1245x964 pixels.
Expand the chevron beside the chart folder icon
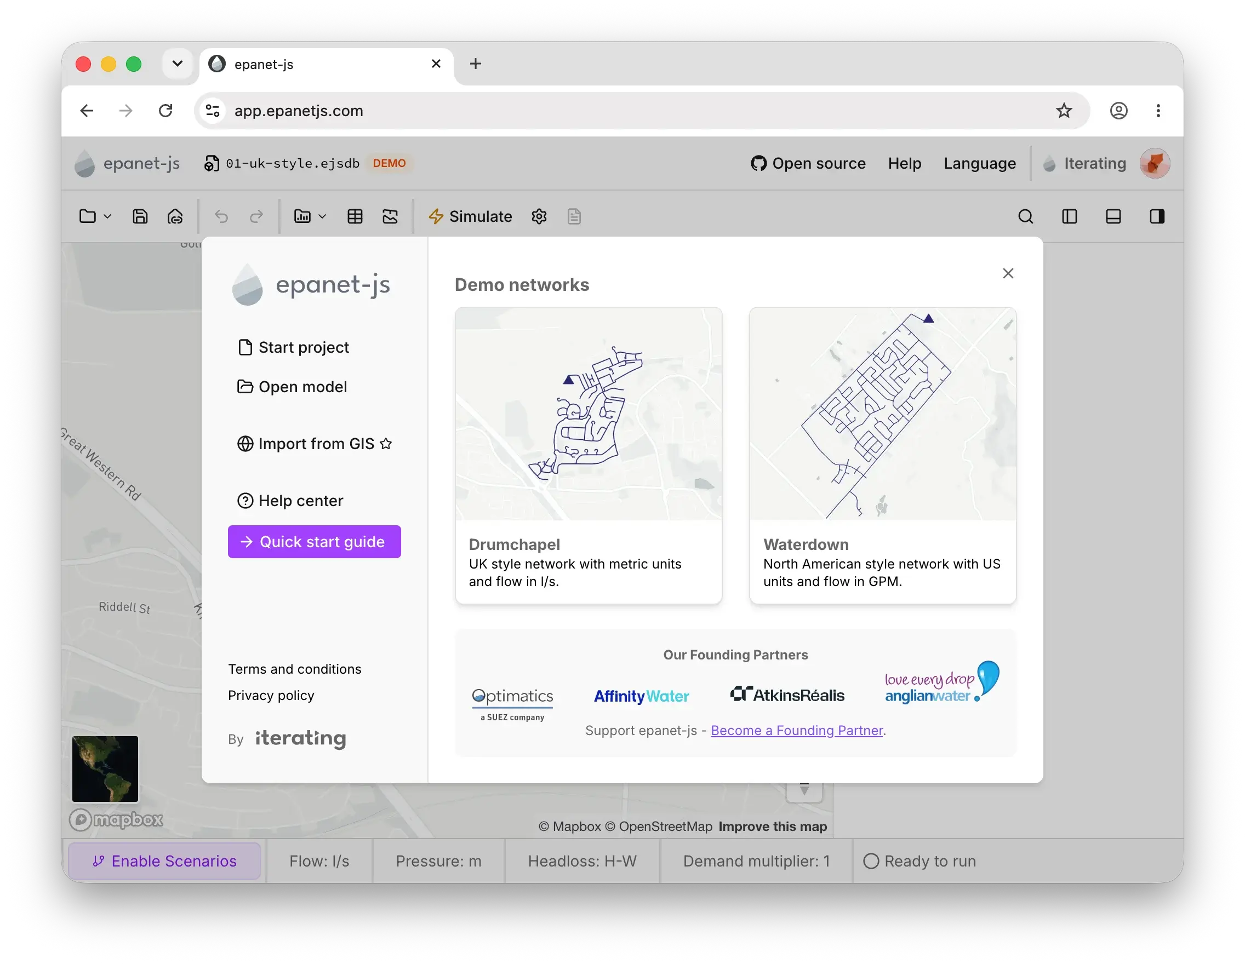322,216
